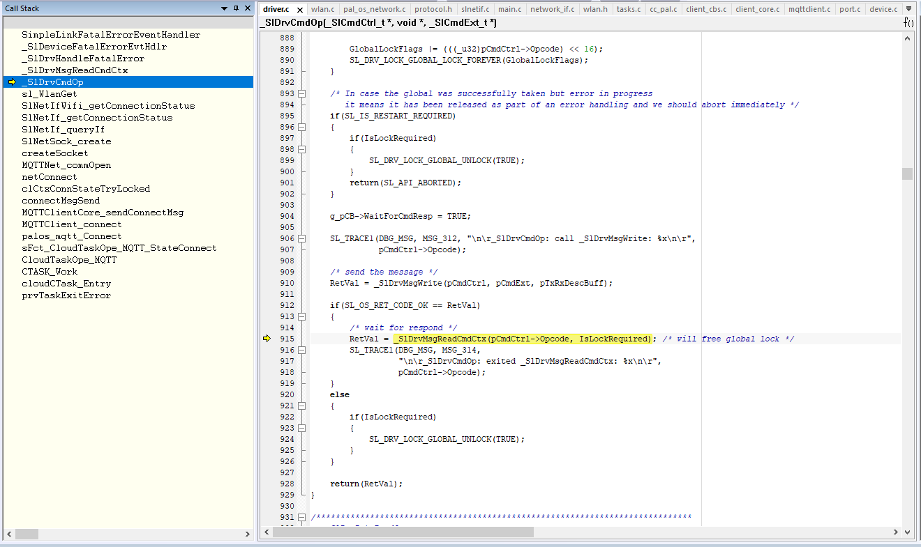Switch to the wlan.h tab

click(x=595, y=9)
